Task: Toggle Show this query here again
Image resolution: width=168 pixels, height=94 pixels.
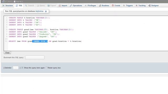Action: click(x=22, y=68)
